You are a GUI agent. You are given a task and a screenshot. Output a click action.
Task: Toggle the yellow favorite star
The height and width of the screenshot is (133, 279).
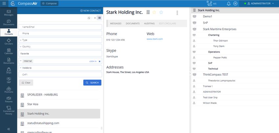154,12
